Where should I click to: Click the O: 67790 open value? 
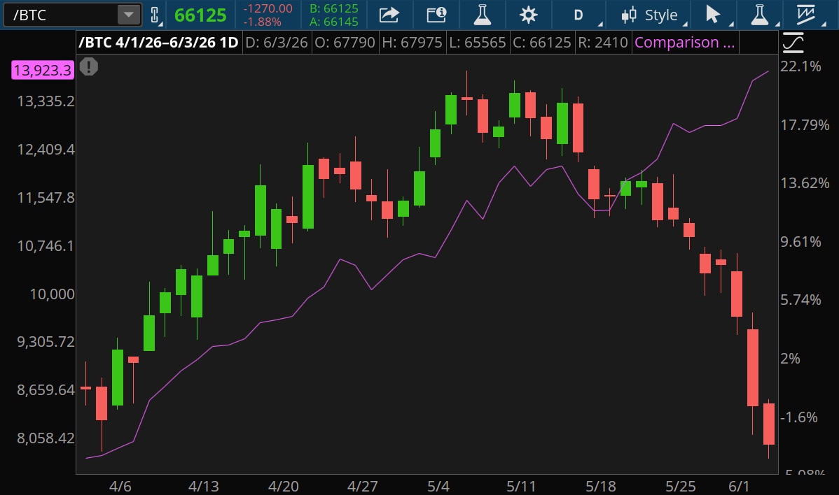click(x=345, y=42)
